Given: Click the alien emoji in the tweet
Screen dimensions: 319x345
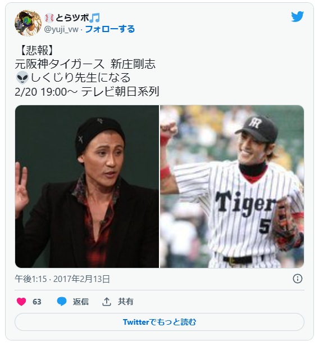Looking at the screenshot, I should click(x=22, y=78).
